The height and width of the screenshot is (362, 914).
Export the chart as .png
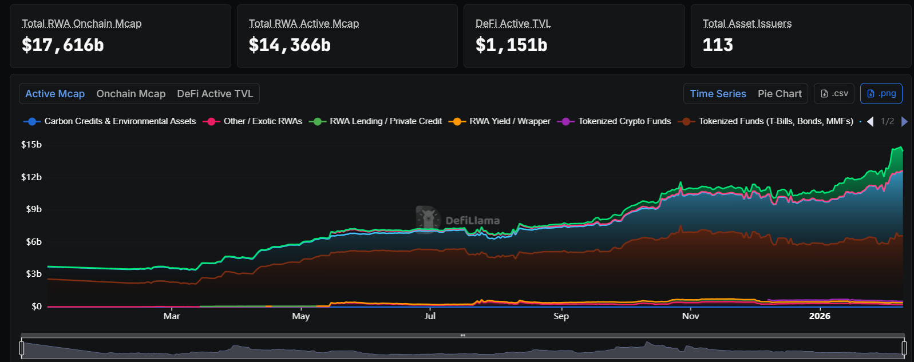click(881, 94)
